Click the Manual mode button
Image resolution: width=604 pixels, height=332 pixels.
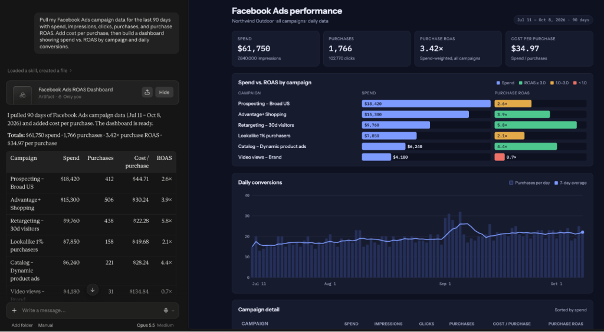(x=45, y=325)
